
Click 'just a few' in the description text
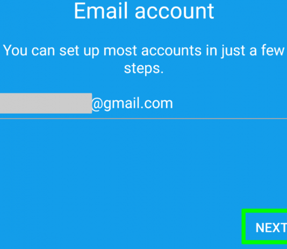coord(253,51)
